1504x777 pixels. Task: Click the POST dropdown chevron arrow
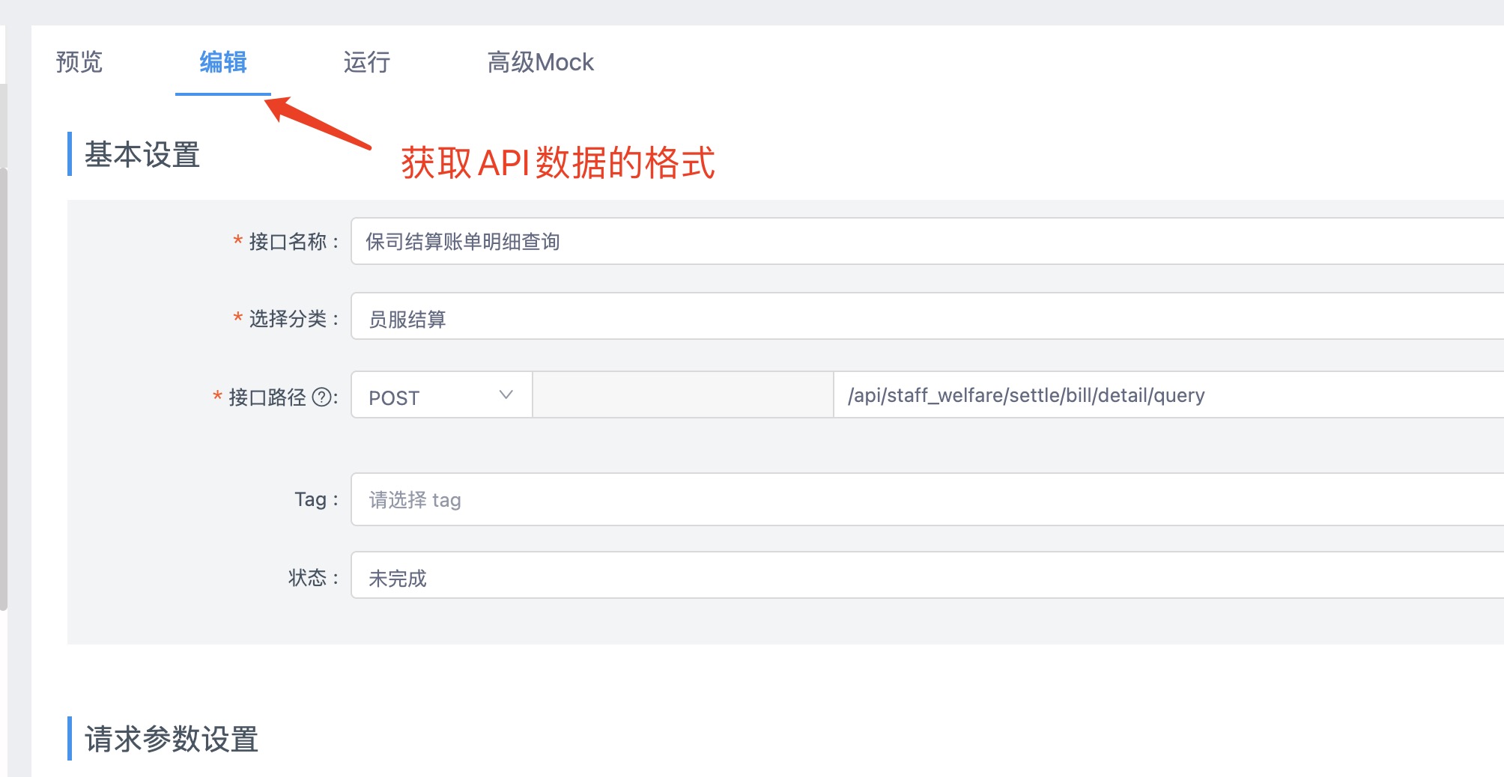[x=506, y=394]
